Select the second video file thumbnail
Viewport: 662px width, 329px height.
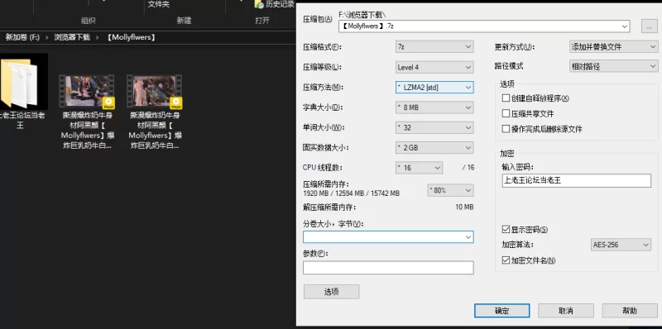154,92
